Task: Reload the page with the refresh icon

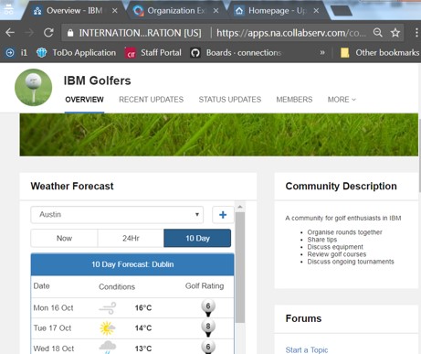Action: click(48, 32)
